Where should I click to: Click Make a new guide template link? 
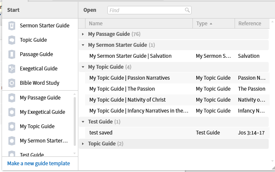pos(39,164)
